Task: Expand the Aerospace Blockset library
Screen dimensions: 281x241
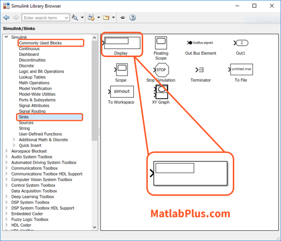Action: tap(6, 151)
